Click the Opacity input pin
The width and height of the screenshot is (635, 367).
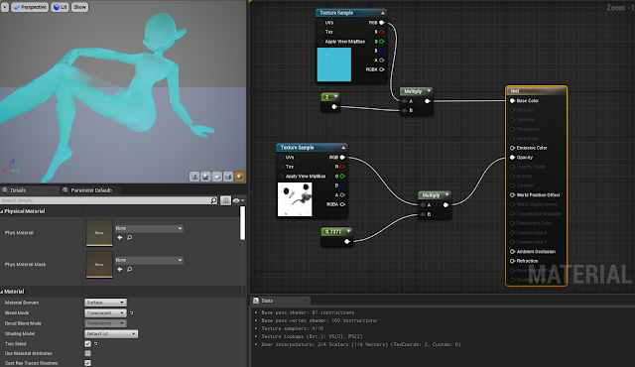point(512,158)
